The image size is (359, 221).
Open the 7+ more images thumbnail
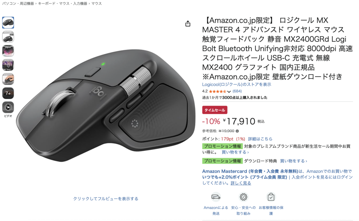[8, 93]
